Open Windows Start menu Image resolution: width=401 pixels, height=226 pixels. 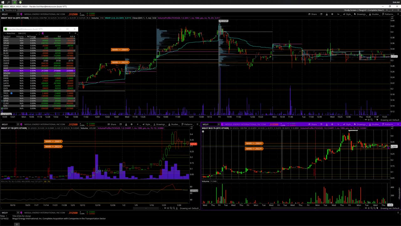(3, 2)
